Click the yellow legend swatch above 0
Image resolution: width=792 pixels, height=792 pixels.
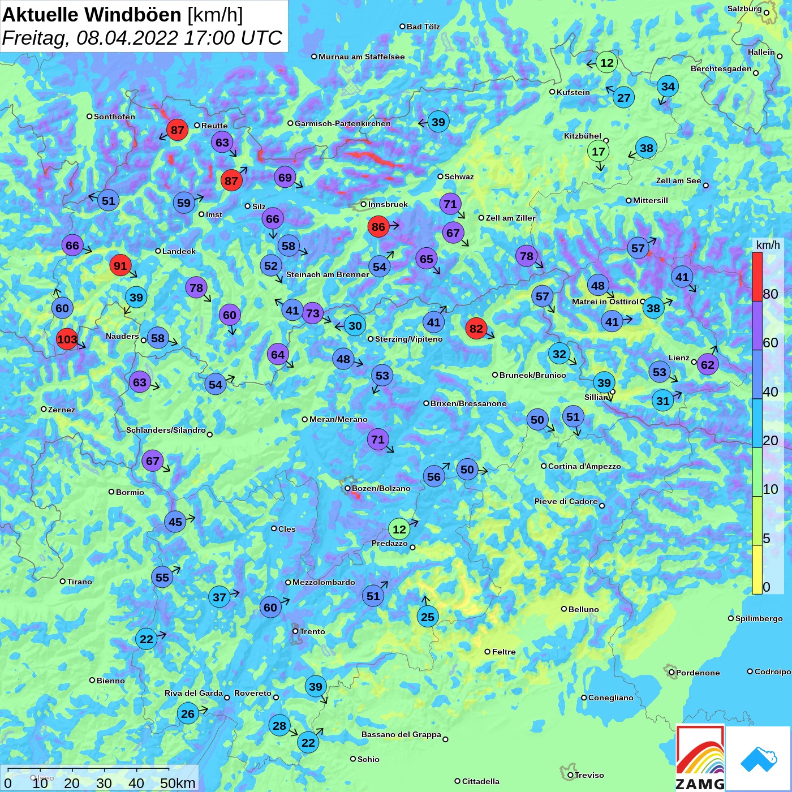(x=757, y=570)
